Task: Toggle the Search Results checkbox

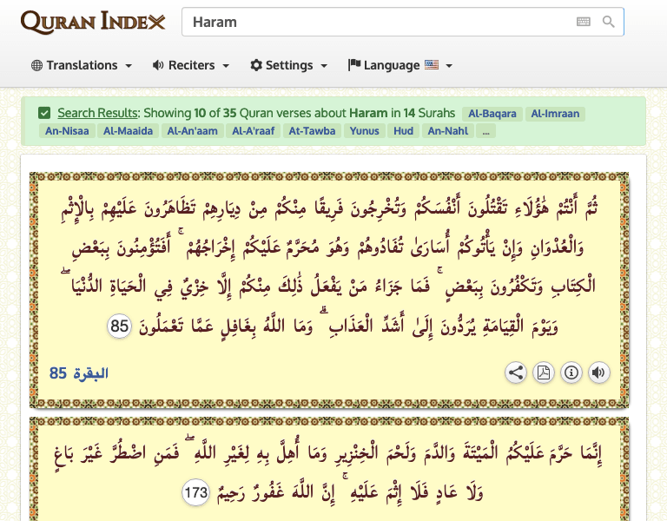Action: point(44,113)
